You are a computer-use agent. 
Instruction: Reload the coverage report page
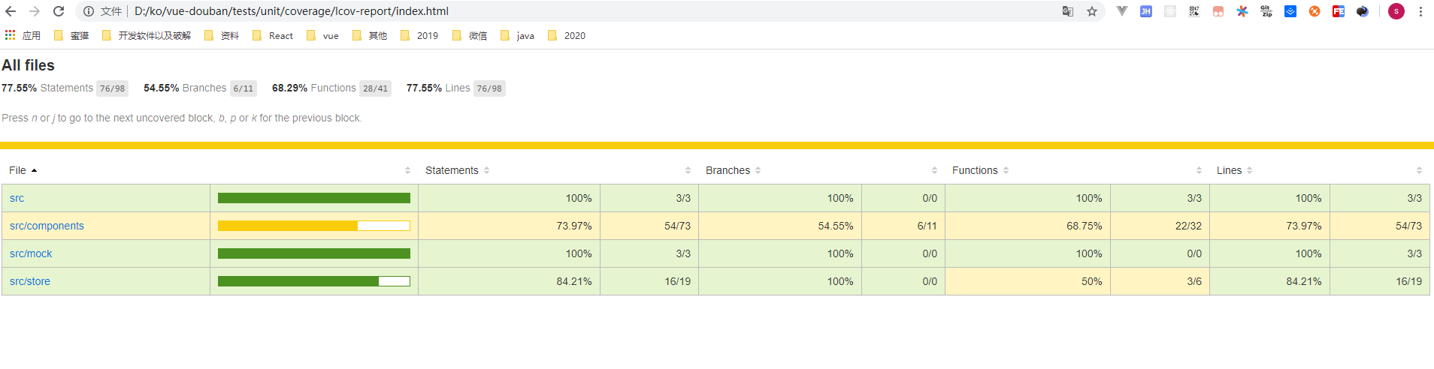59,11
